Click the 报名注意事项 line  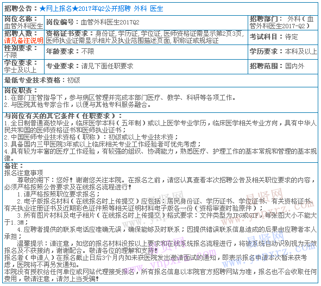click(x=24, y=173)
